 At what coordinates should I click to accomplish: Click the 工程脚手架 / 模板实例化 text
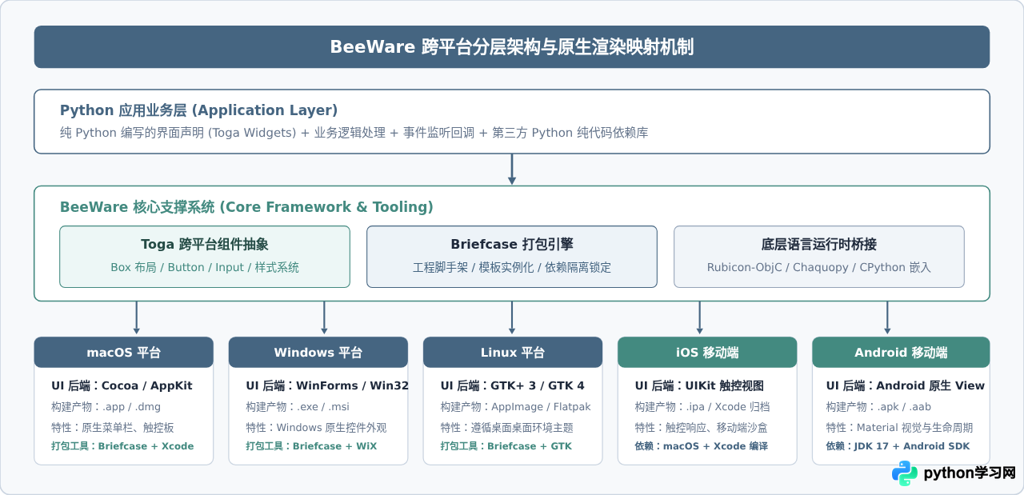tap(512, 267)
